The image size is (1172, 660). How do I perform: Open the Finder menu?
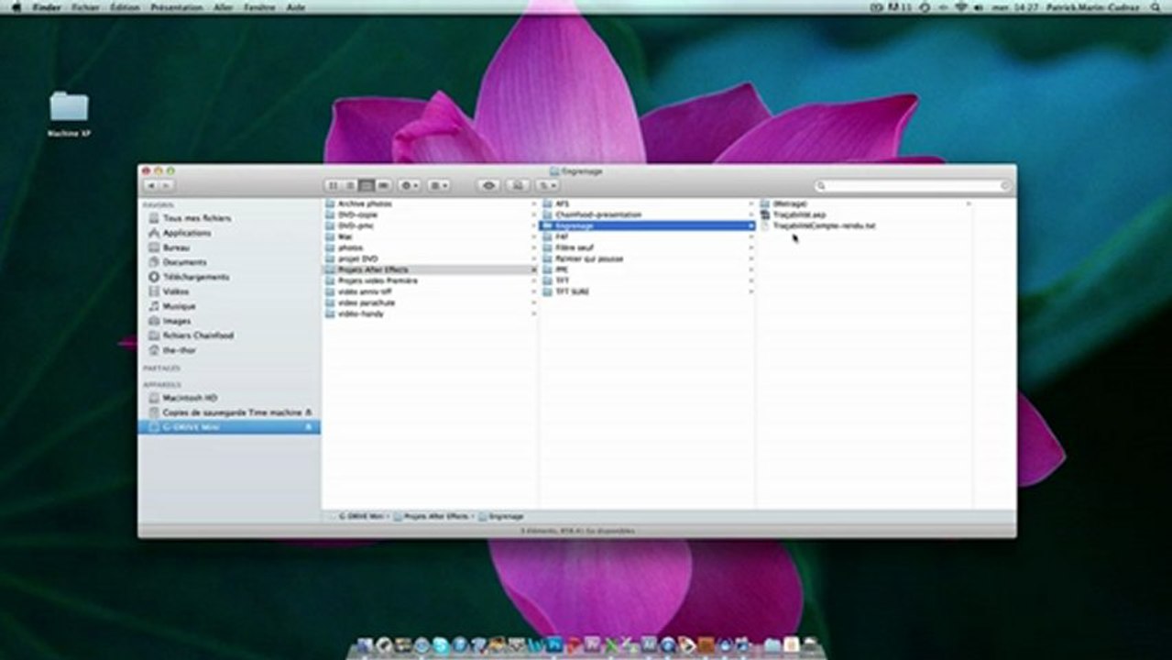tap(47, 6)
